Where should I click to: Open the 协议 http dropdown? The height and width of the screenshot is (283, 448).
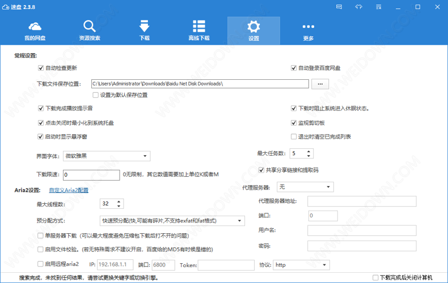(302, 265)
